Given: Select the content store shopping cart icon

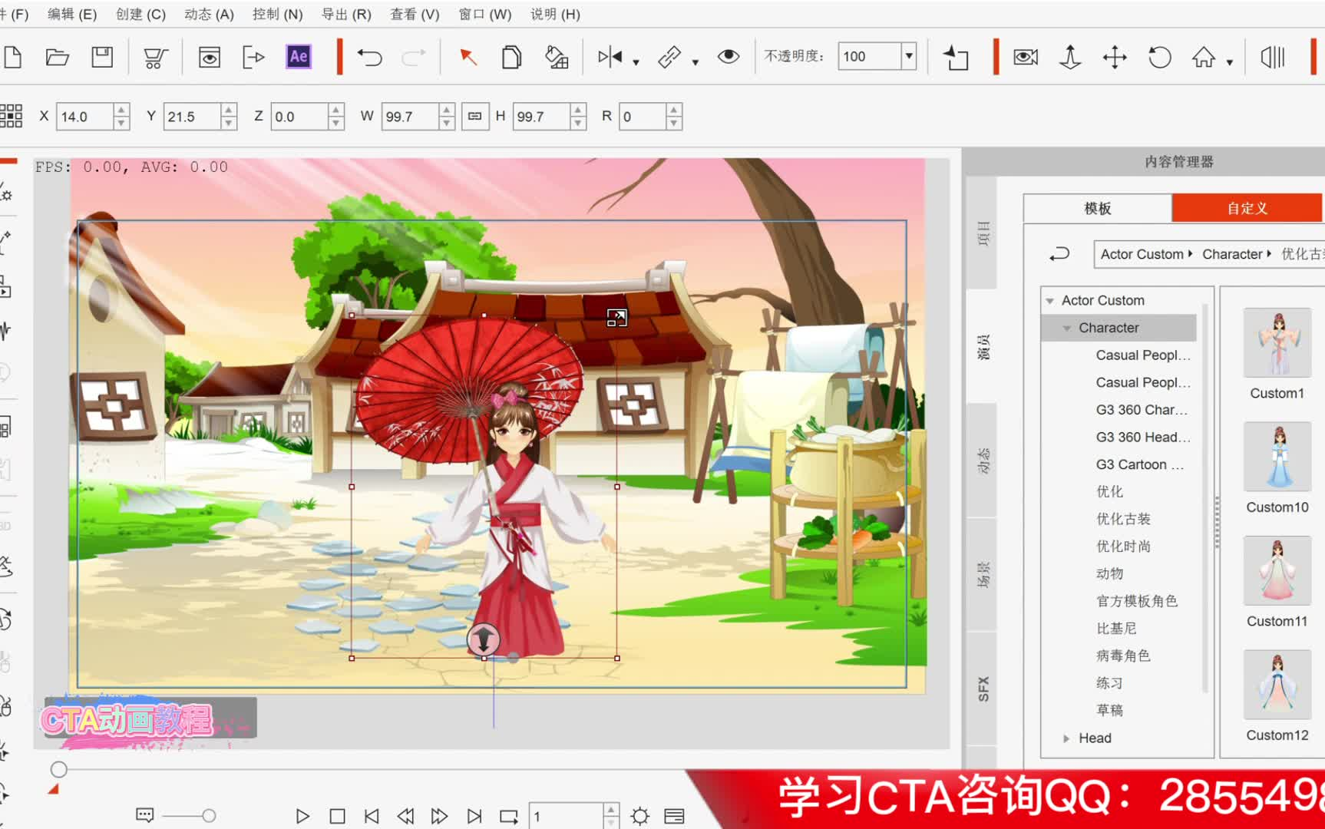Looking at the screenshot, I should 154,56.
